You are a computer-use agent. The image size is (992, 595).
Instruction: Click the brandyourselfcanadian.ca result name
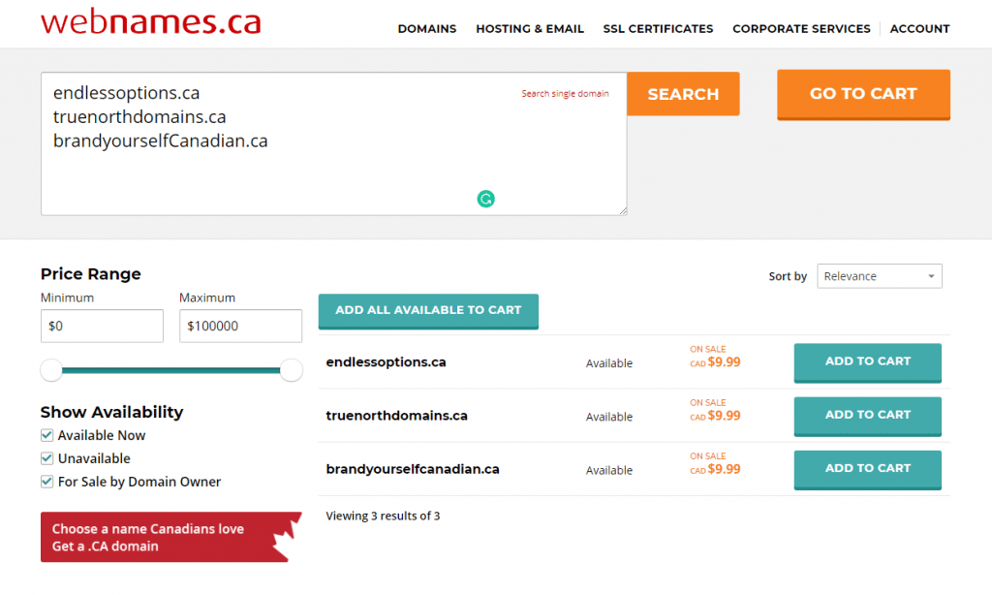413,469
